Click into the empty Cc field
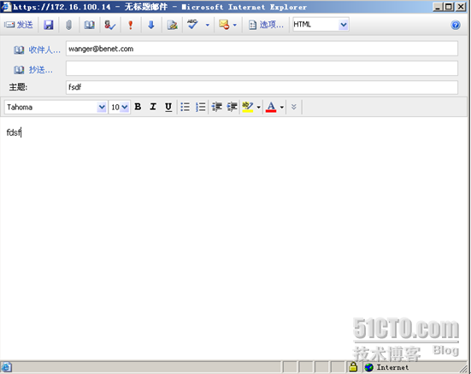This screenshot has width=471, height=374. point(262,68)
